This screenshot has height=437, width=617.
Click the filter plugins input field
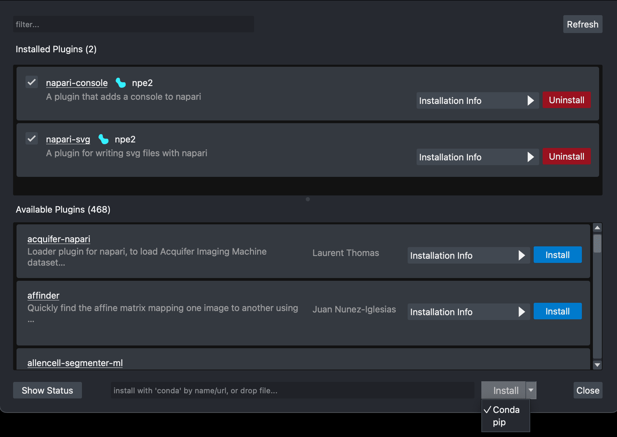[x=134, y=24]
